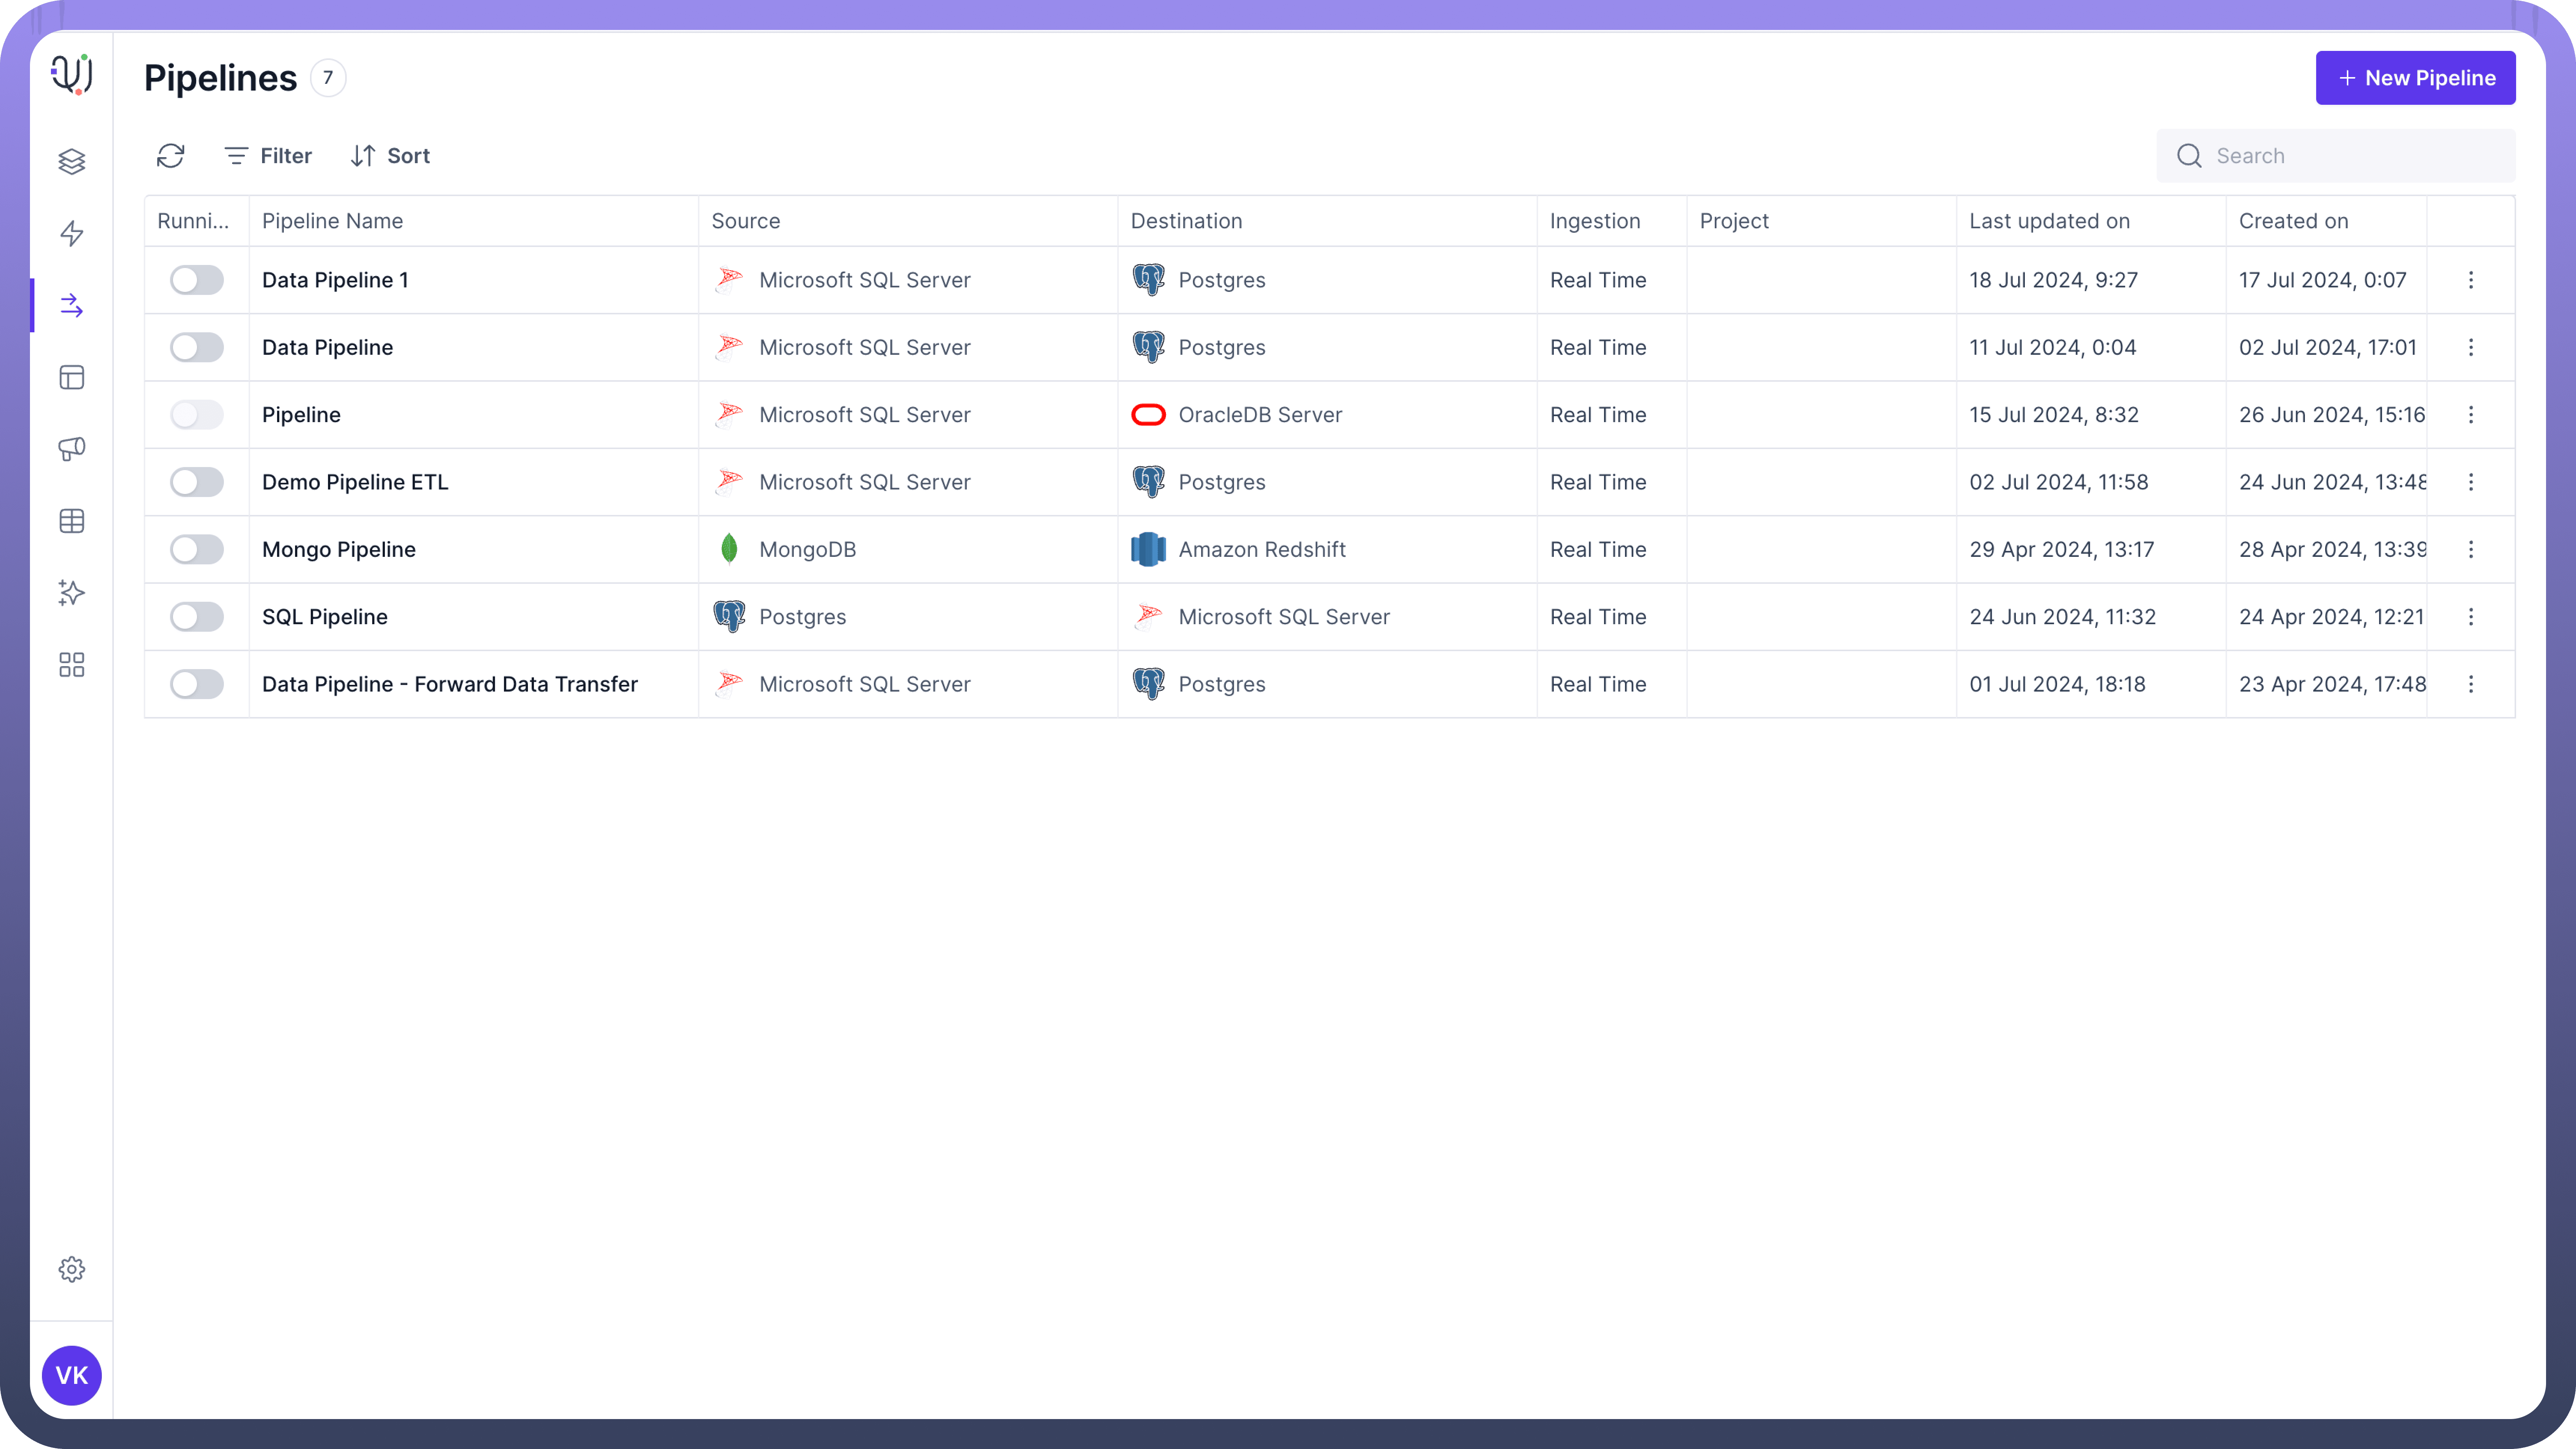Open Filter options dropdown
The image size is (2576, 1449).
[268, 156]
